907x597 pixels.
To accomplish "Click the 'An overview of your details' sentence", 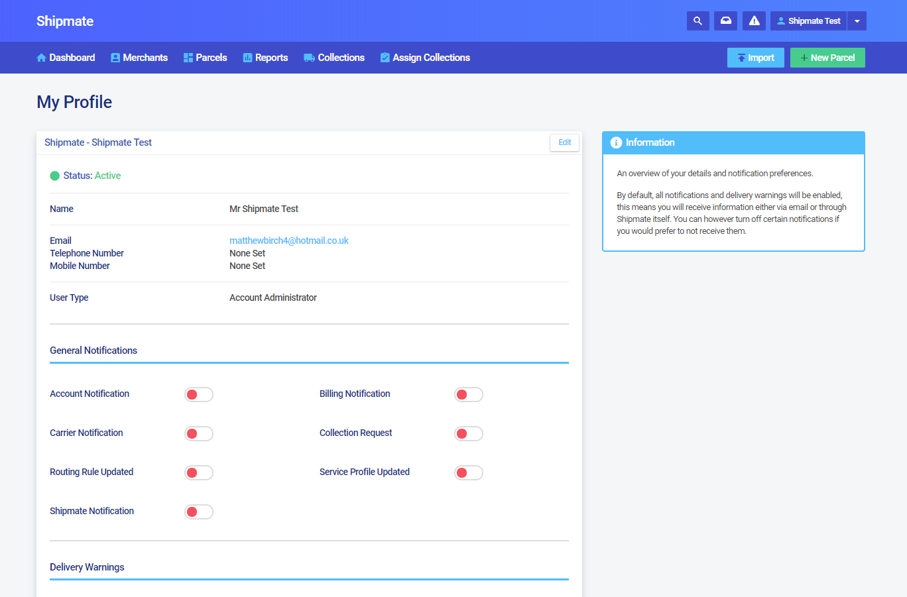I will (x=715, y=174).
